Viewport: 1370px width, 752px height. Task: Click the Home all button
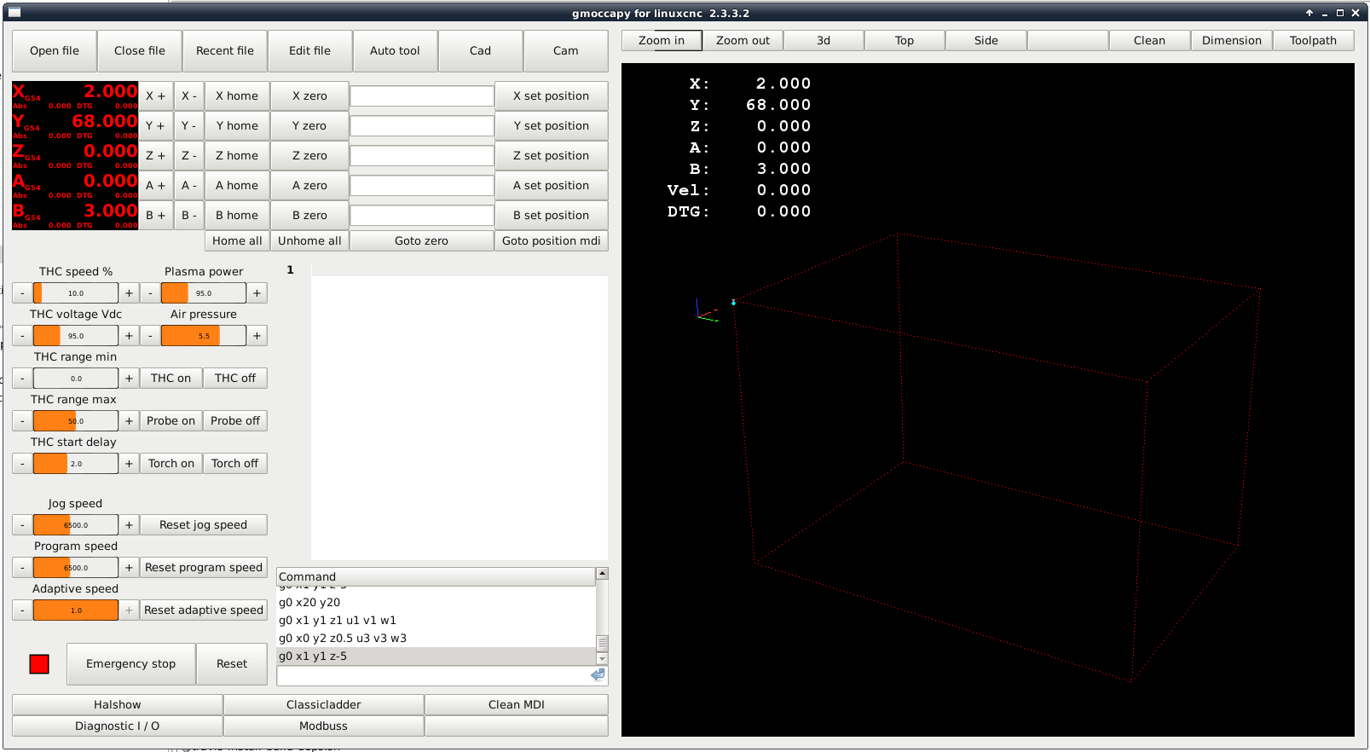[x=237, y=241]
